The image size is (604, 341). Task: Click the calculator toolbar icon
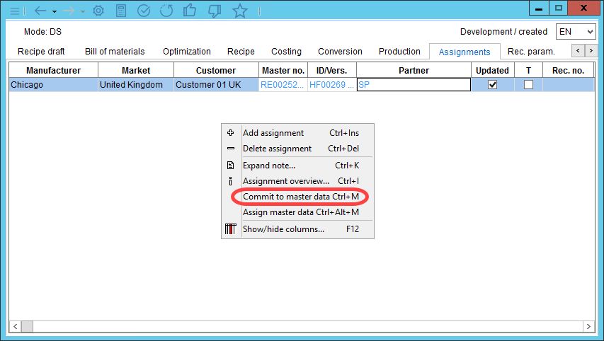(x=121, y=11)
